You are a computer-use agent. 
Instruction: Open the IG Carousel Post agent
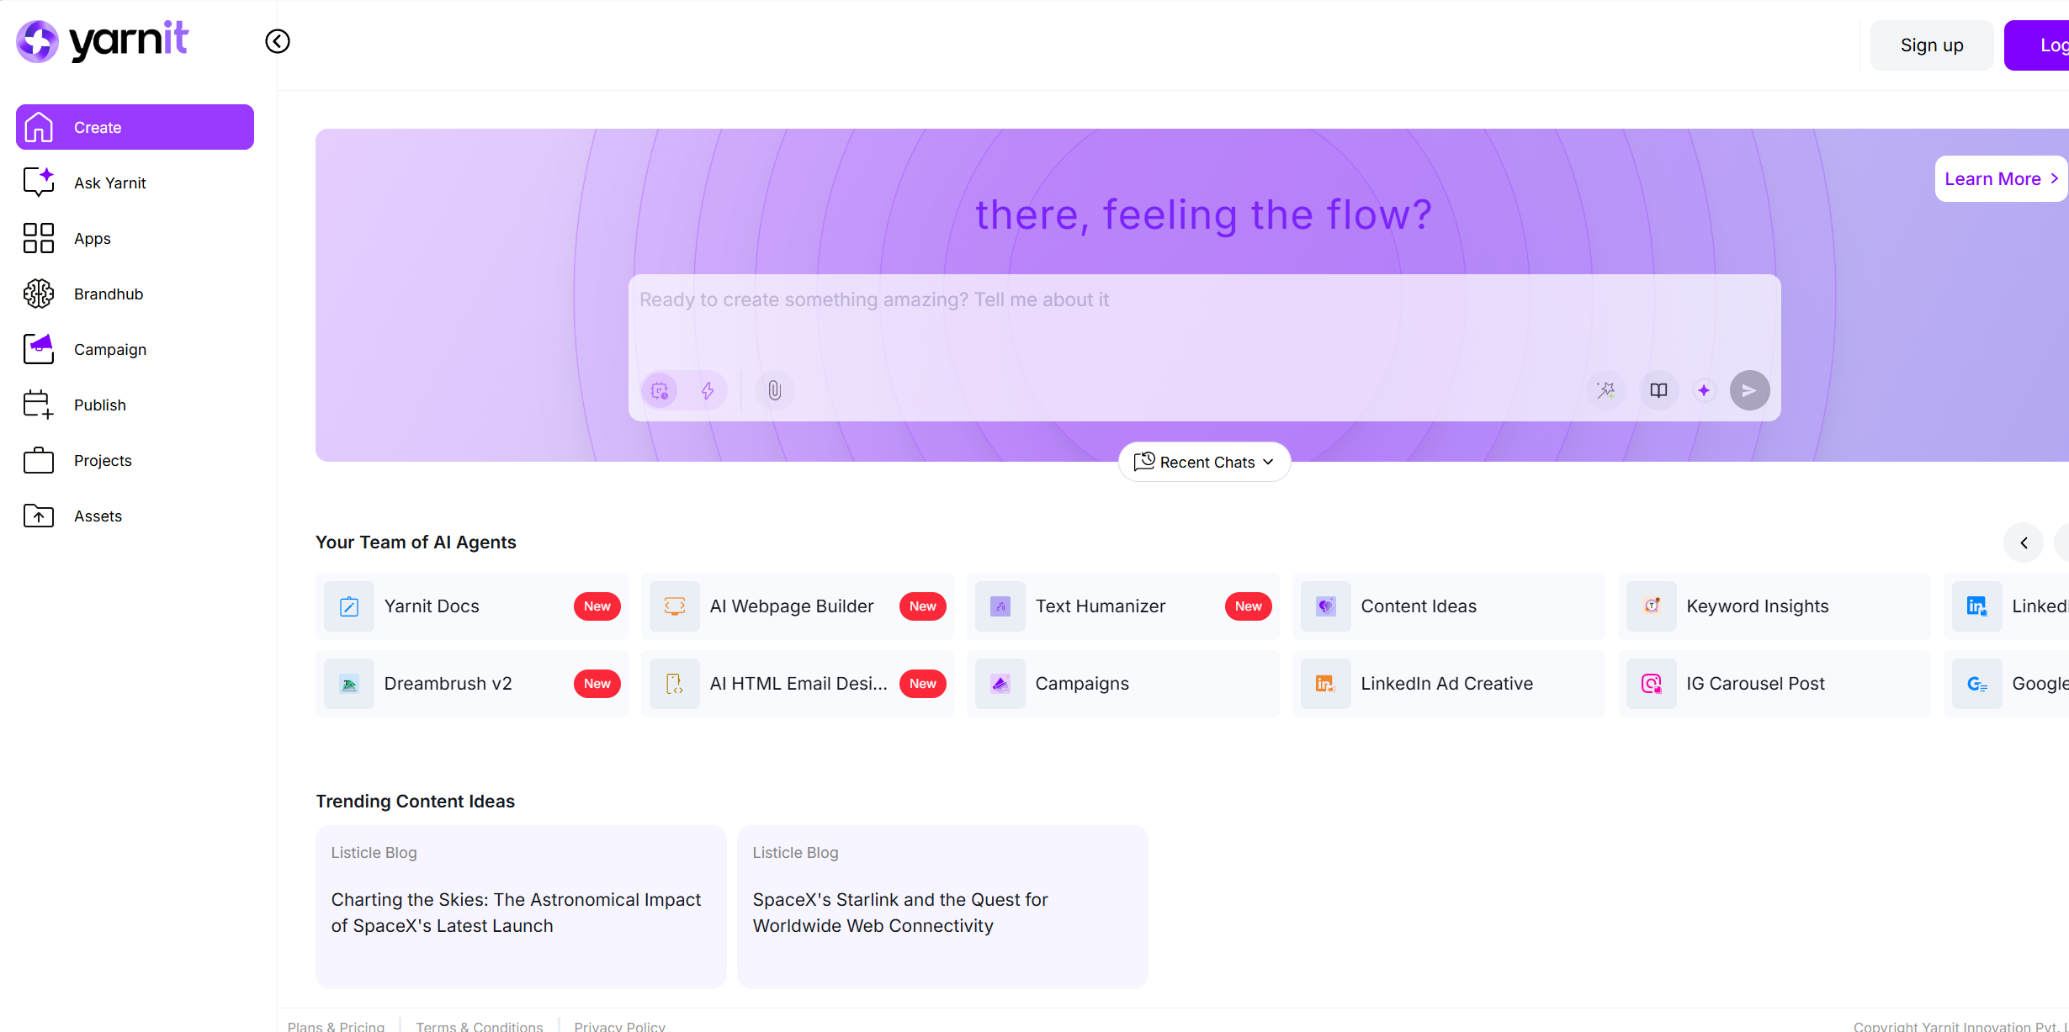[x=1775, y=684]
